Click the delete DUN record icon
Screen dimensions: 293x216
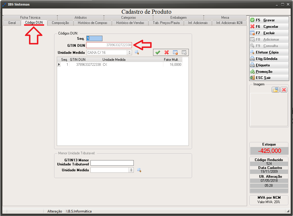pos(175,52)
